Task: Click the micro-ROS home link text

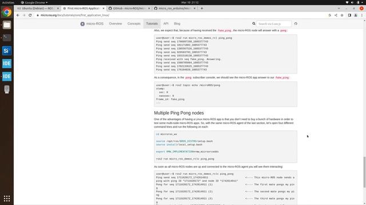Action: (95, 24)
